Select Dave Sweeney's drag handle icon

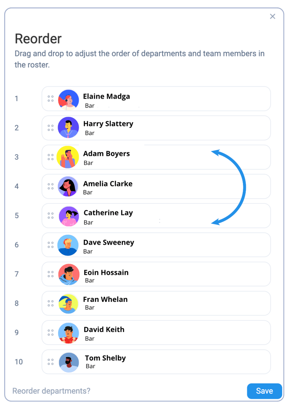pos(50,245)
